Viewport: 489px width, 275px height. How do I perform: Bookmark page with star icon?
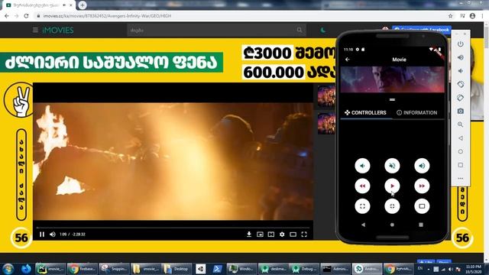pyautogui.click(x=450, y=15)
